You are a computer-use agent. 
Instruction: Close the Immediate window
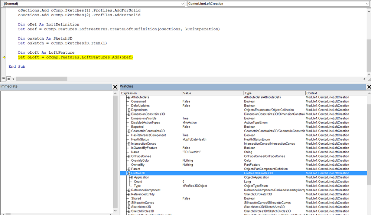coord(115,87)
